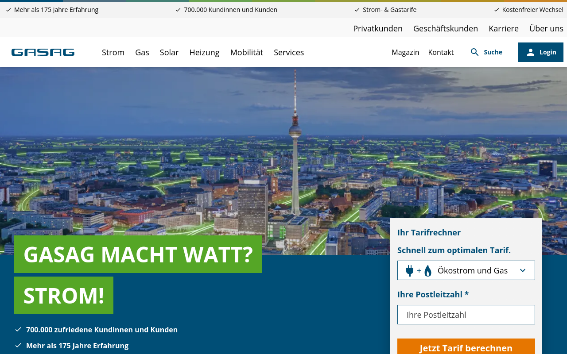Open the Ökostrom und Gas tariff dropdown

pos(466,270)
